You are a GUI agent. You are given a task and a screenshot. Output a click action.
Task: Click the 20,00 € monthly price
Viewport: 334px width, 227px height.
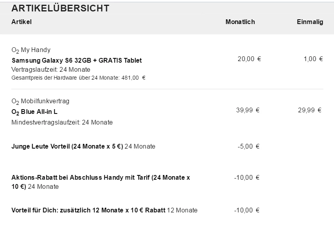pyautogui.click(x=249, y=59)
